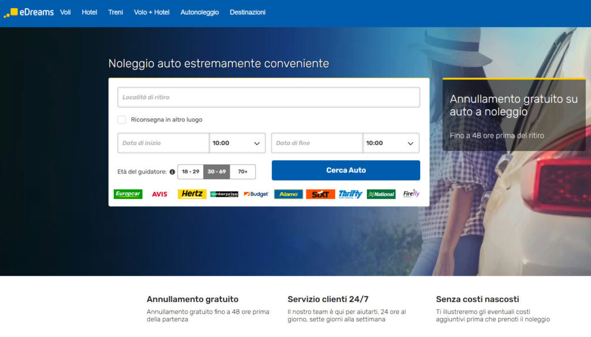Screen dimensions: 591x337
Task: Click the driver age info icon
Action: point(172,172)
